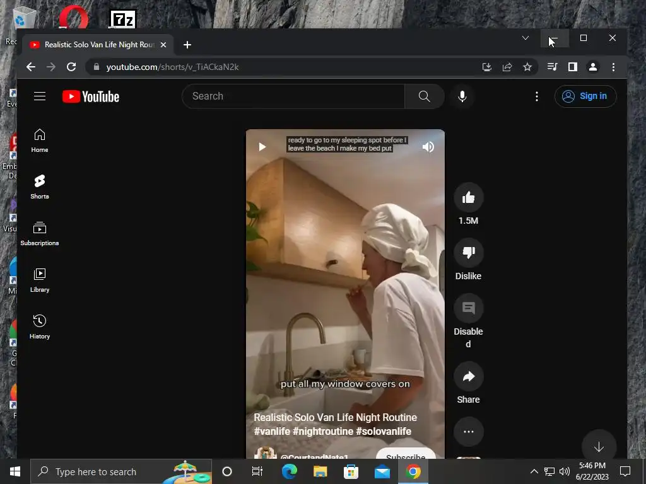Click the YouTube logo
Screen dimensions: 646x484
pyautogui.click(x=91, y=96)
